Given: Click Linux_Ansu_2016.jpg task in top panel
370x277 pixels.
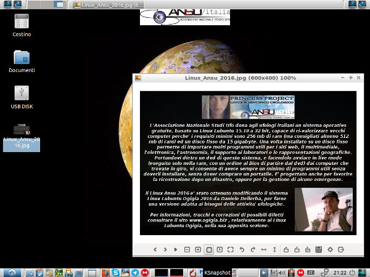Looking at the screenshot, I should (x=108, y=5).
